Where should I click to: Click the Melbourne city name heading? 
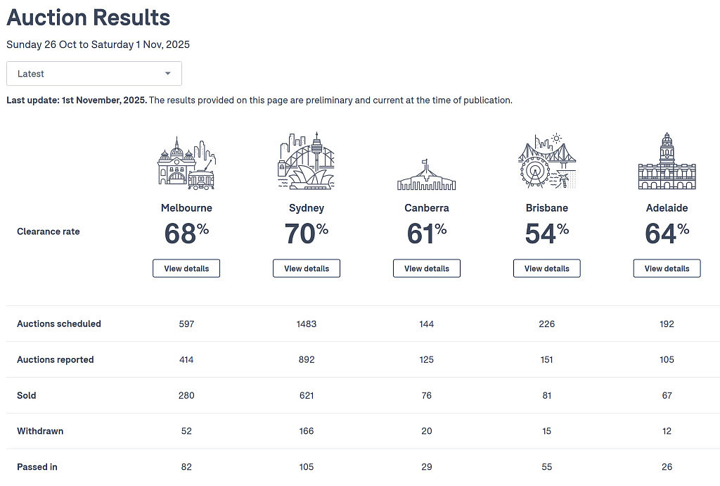(x=186, y=207)
